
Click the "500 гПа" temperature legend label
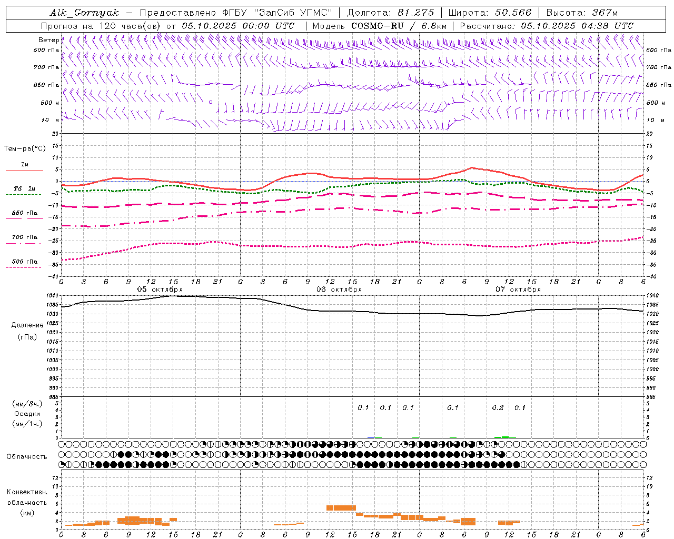coord(24,262)
